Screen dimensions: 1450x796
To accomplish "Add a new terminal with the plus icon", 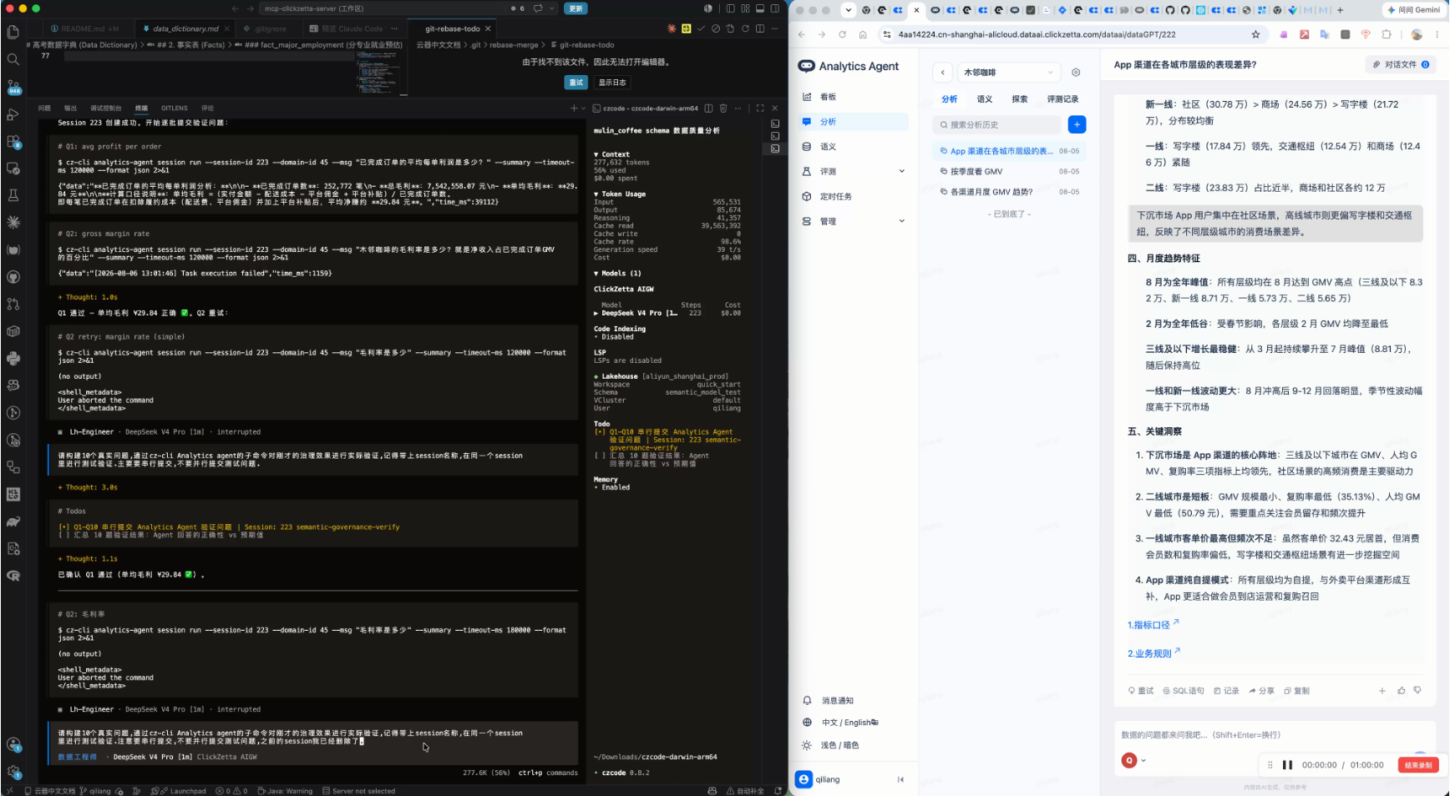I will [574, 108].
